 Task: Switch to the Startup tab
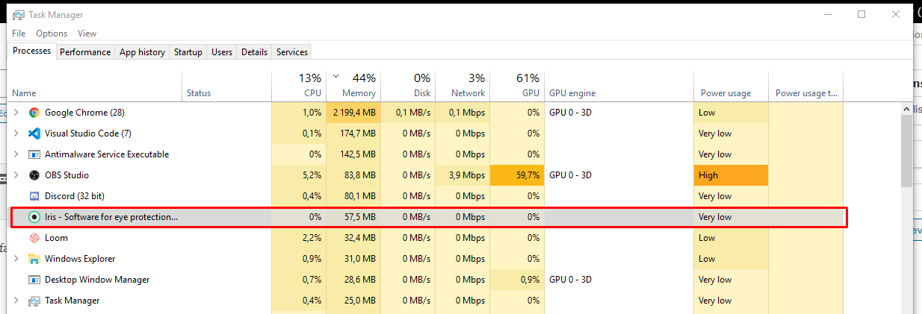coord(188,52)
